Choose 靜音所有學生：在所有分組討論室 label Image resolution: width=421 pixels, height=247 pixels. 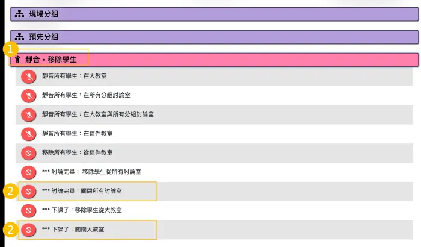click(87, 95)
